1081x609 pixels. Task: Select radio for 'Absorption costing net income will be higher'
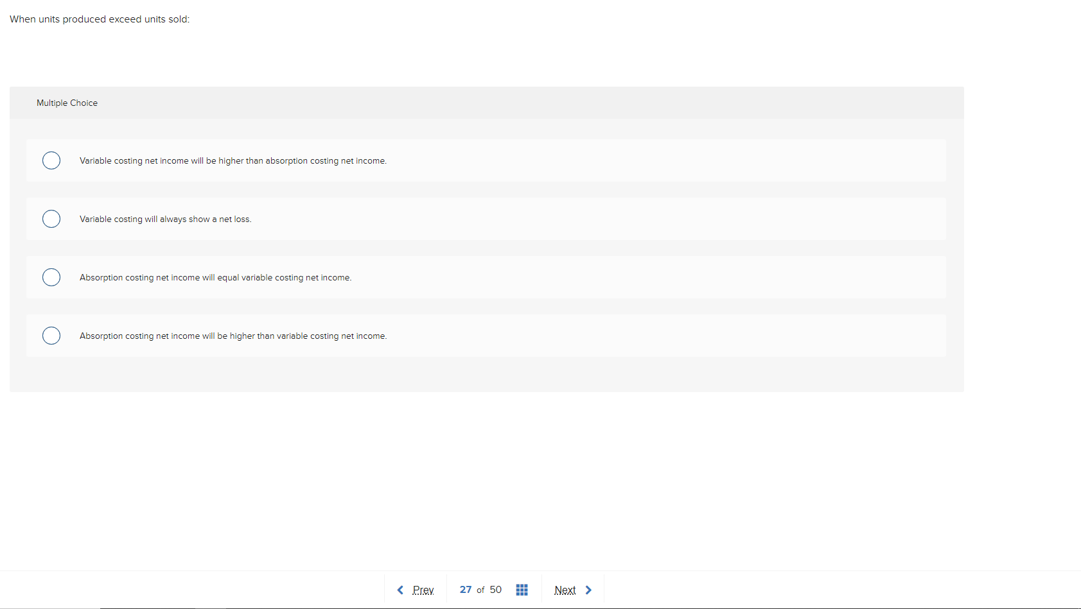[x=51, y=336]
